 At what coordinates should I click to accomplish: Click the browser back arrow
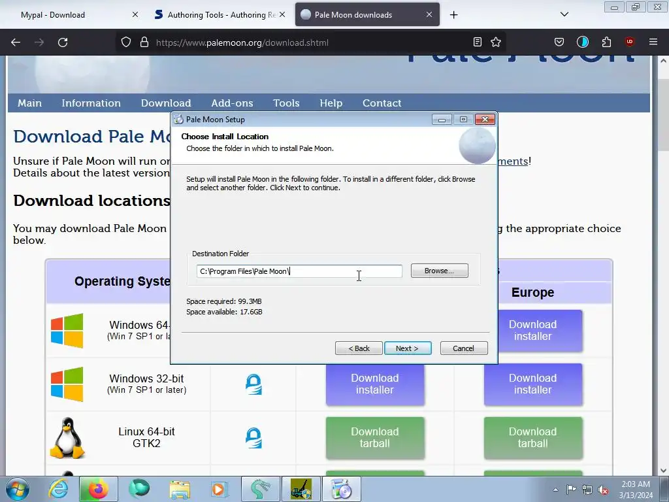(16, 42)
